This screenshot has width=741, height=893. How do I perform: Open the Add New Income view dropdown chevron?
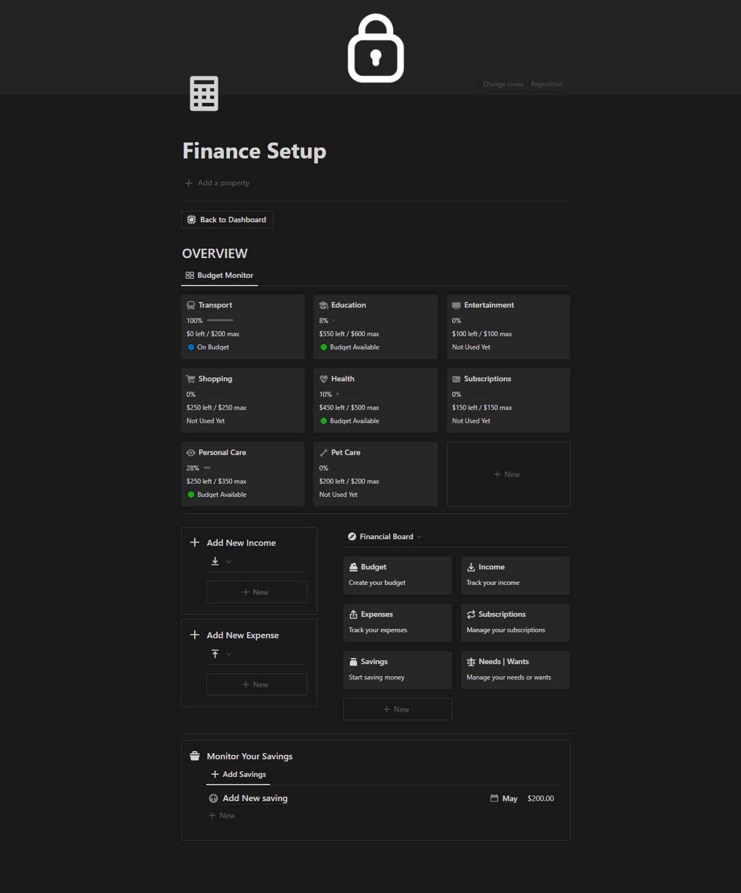(229, 562)
